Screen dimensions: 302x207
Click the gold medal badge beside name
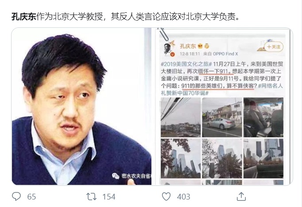207,46
